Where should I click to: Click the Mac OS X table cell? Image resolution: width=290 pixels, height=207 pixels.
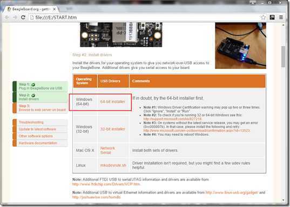click(85, 150)
